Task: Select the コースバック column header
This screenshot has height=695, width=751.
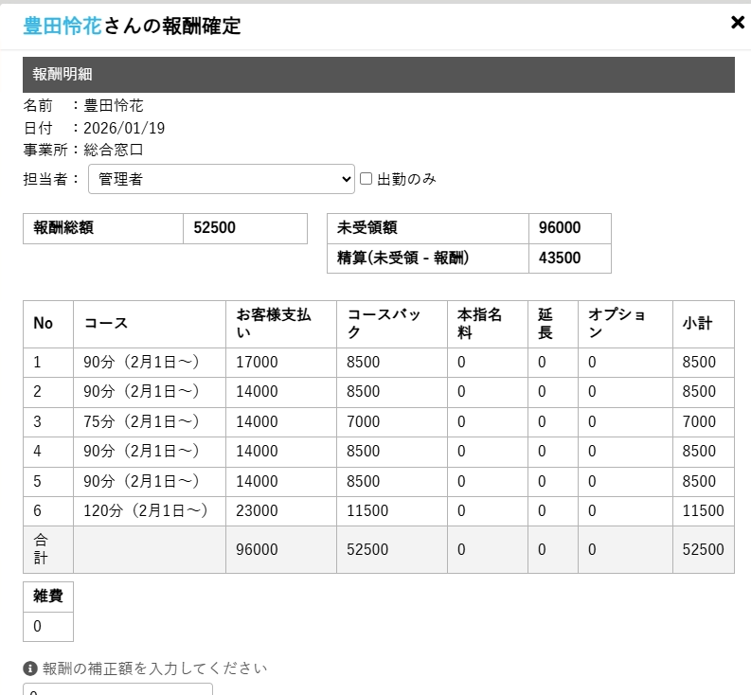Action: (x=391, y=324)
